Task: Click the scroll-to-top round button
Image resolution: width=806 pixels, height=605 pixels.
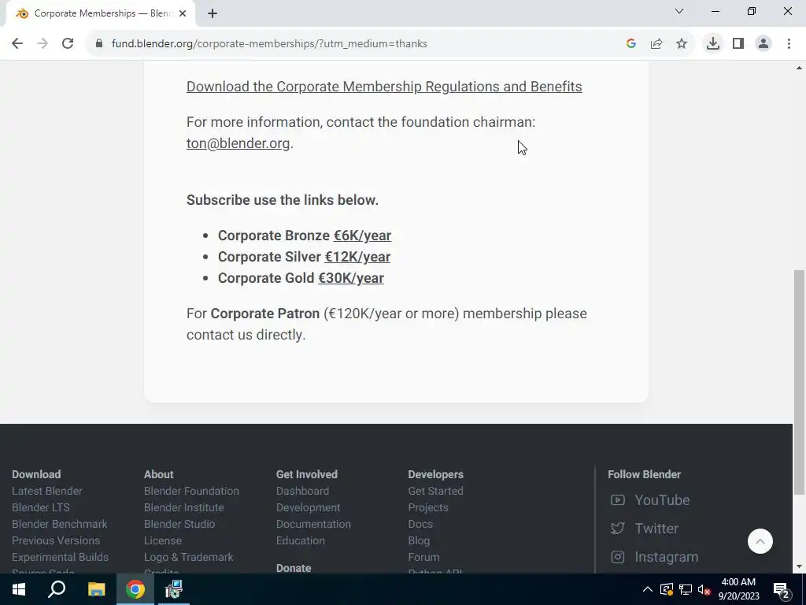Action: click(760, 541)
